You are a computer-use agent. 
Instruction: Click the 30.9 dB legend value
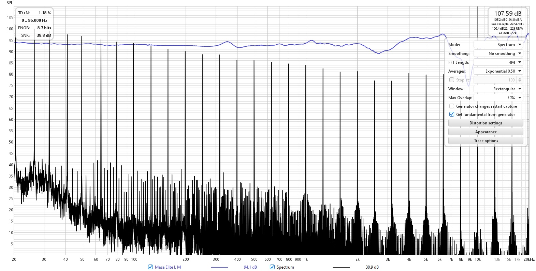[372, 267]
